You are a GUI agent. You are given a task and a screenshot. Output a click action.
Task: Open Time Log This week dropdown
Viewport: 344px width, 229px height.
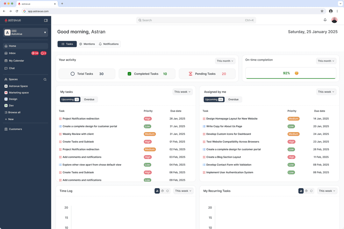tap(183, 191)
